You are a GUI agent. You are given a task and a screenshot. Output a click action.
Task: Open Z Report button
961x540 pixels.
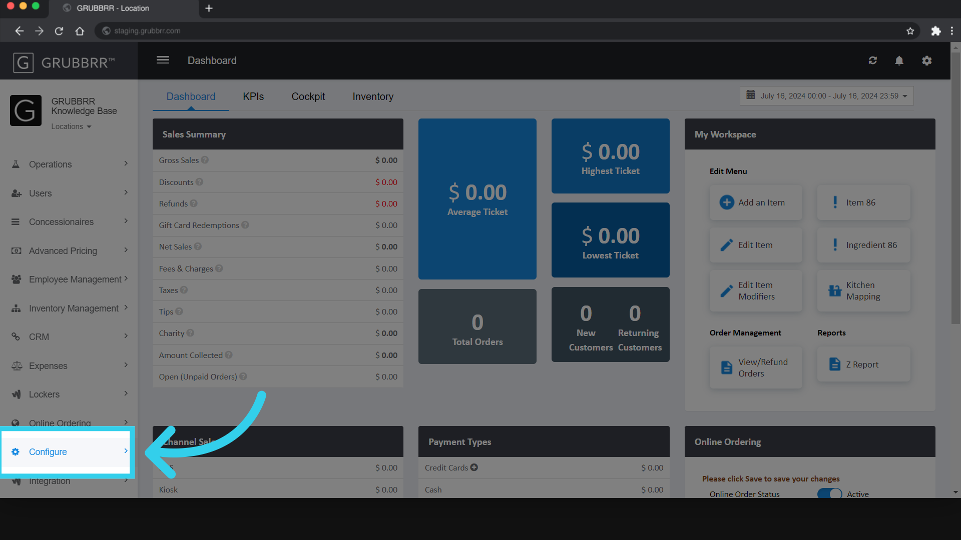[864, 364]
